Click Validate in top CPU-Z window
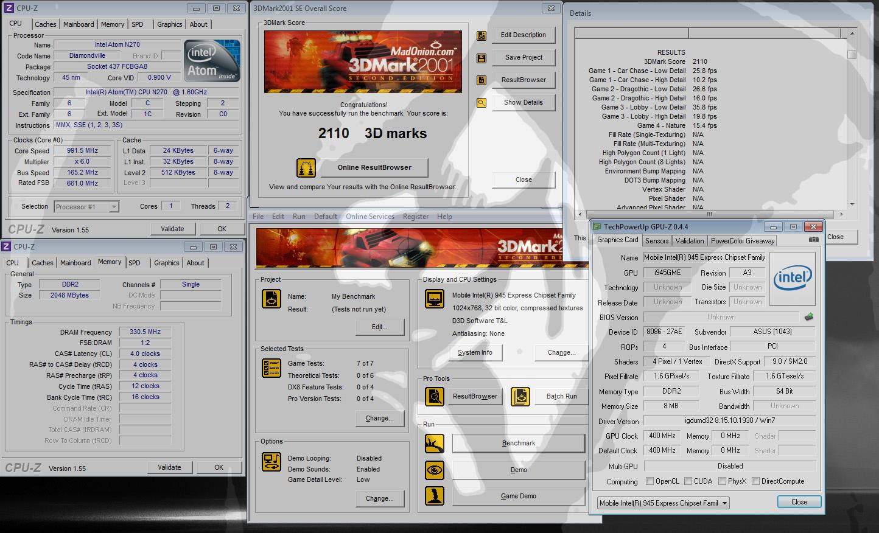Viewport: 879px width, 533px height. (x=172, y=229)
